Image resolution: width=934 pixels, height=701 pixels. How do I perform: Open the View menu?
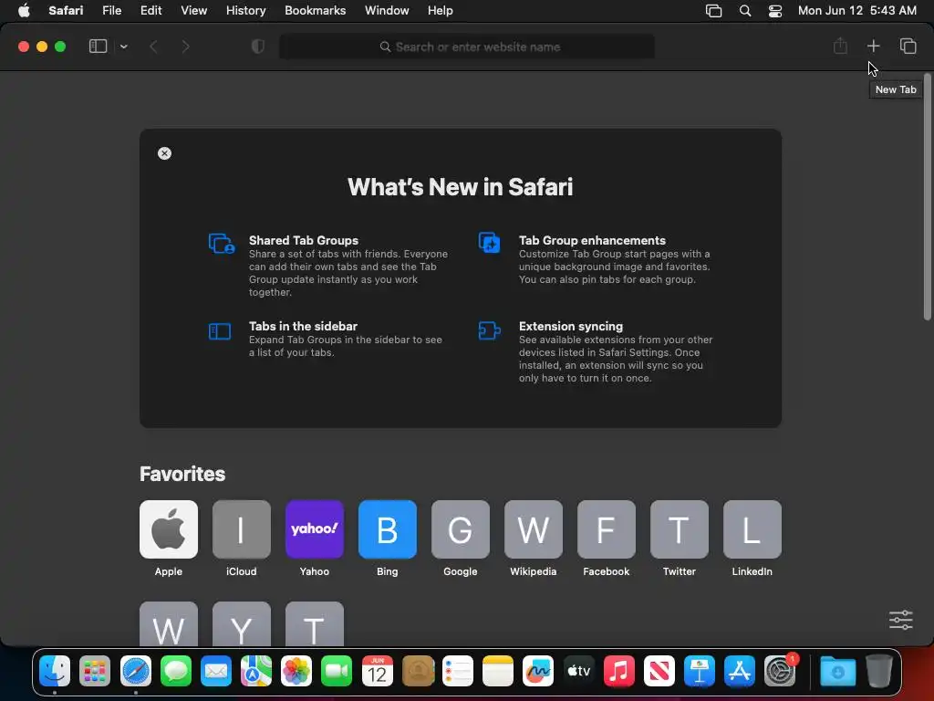(x=193, y=11)
